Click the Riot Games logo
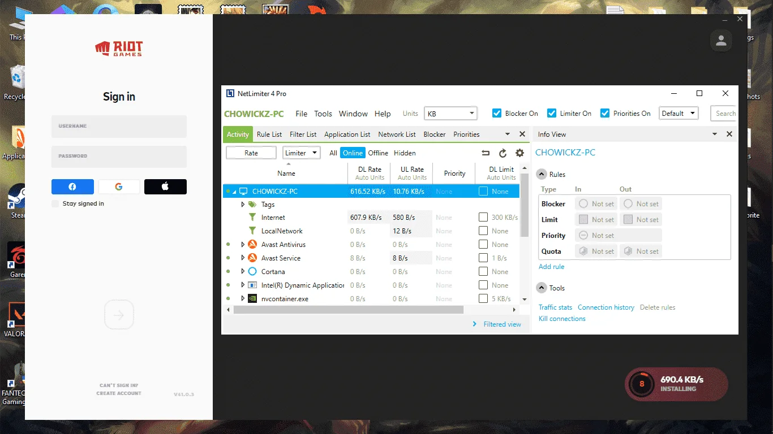773x434 pixels. click(119, 49)
